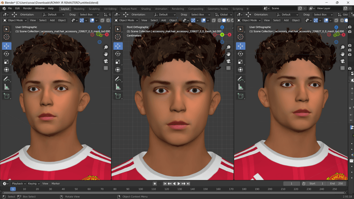Enable wireframe shading in middle viewport
The height and width of the screenshot is (199, 354).
[219, 20]
